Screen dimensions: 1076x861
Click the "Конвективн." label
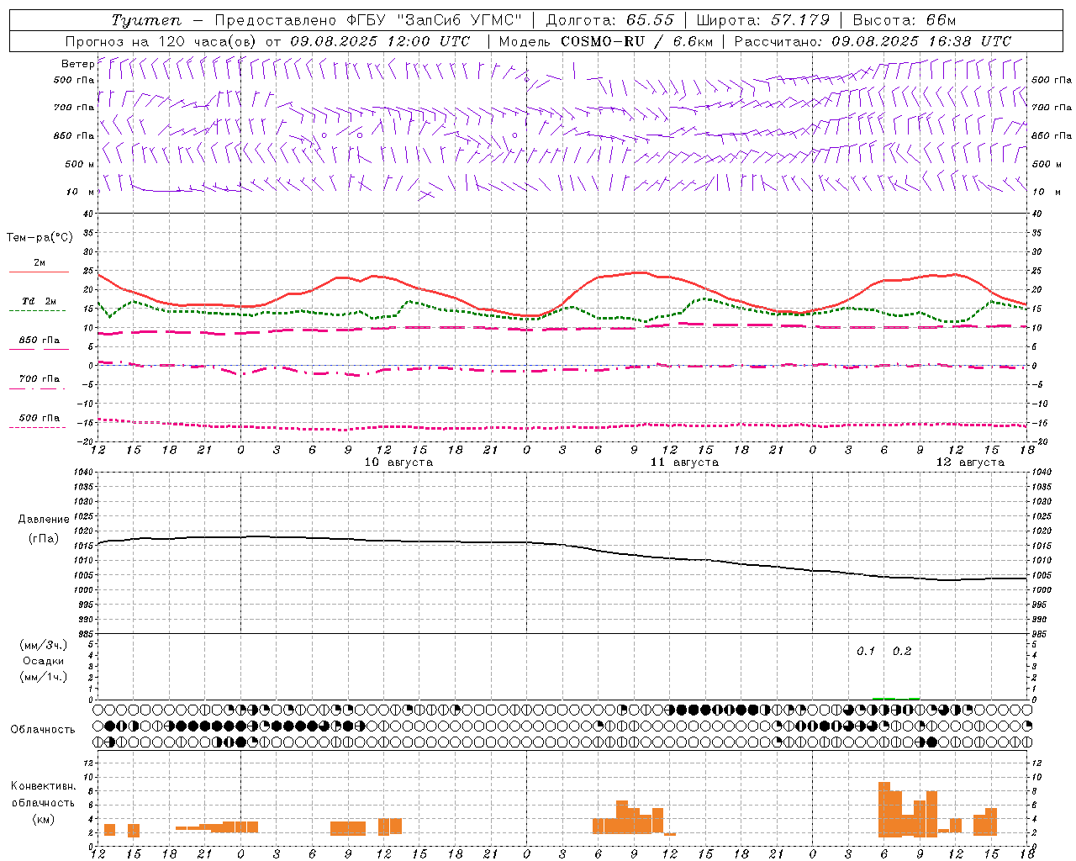43,786
